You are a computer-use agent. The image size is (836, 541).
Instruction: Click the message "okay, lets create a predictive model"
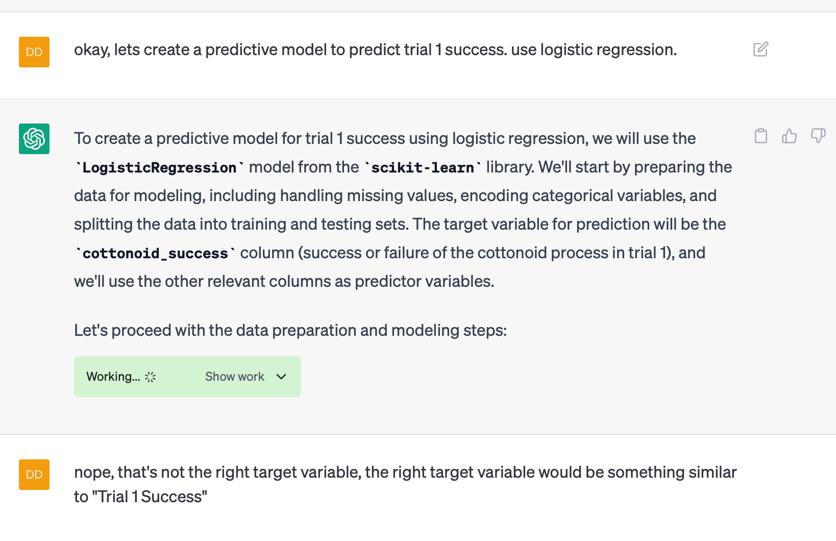(x=375, y=50)
